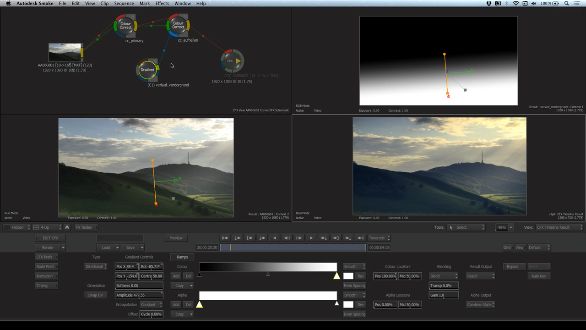Toggle Auto Key
The image size is (586, 330).
[x=538, y=276]
